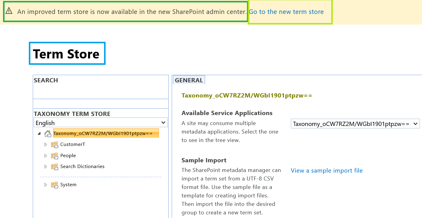Viewport: 422px width, 218px height.
Task: Click the Term Store page heading
Action: point(66,54)
